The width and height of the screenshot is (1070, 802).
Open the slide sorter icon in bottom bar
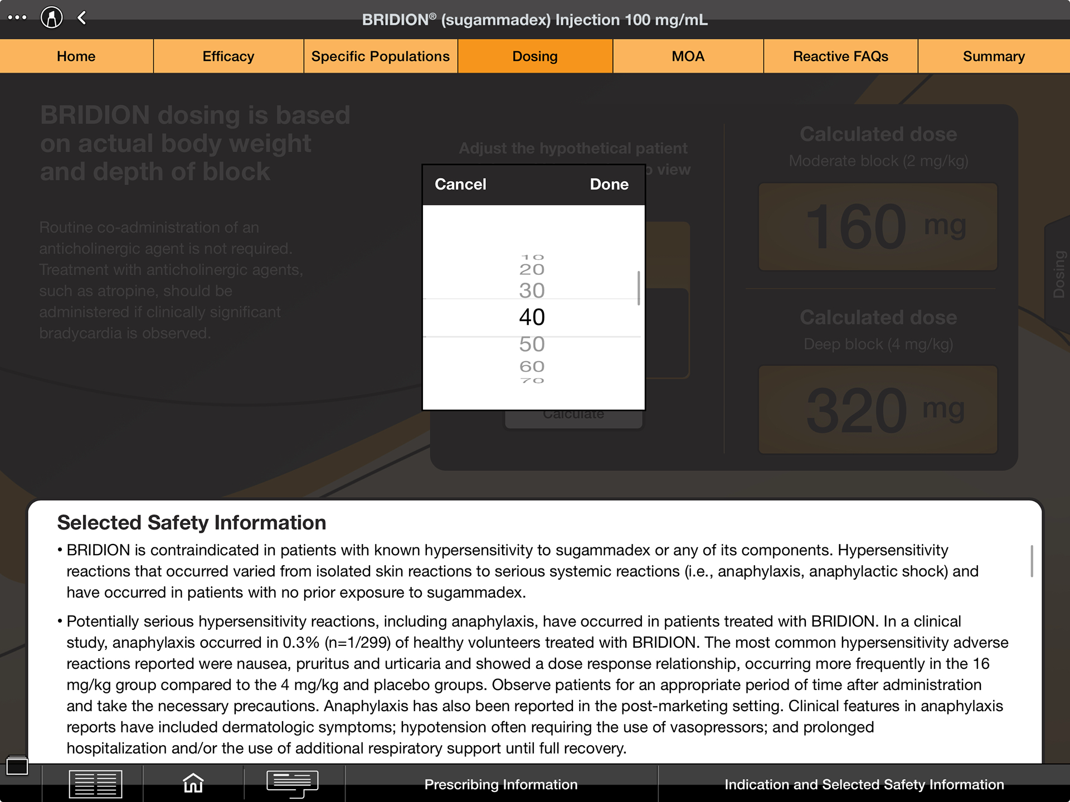coord(95,784)
